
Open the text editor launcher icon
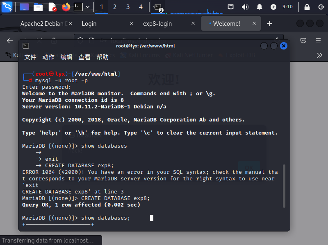(x=52, y=7)
